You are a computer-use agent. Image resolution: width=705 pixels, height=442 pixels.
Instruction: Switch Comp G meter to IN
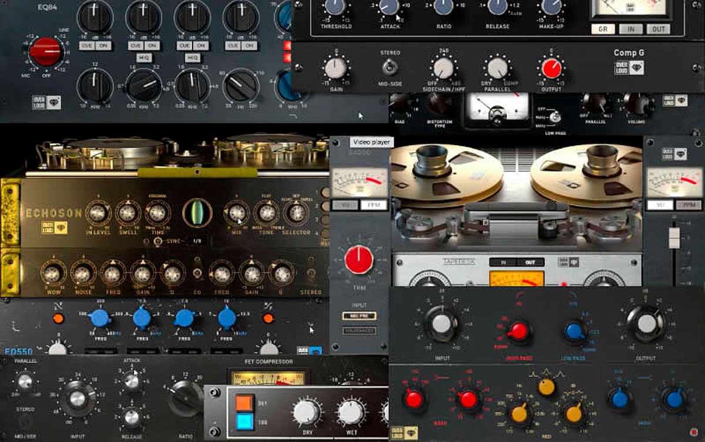tap(631, 29)
